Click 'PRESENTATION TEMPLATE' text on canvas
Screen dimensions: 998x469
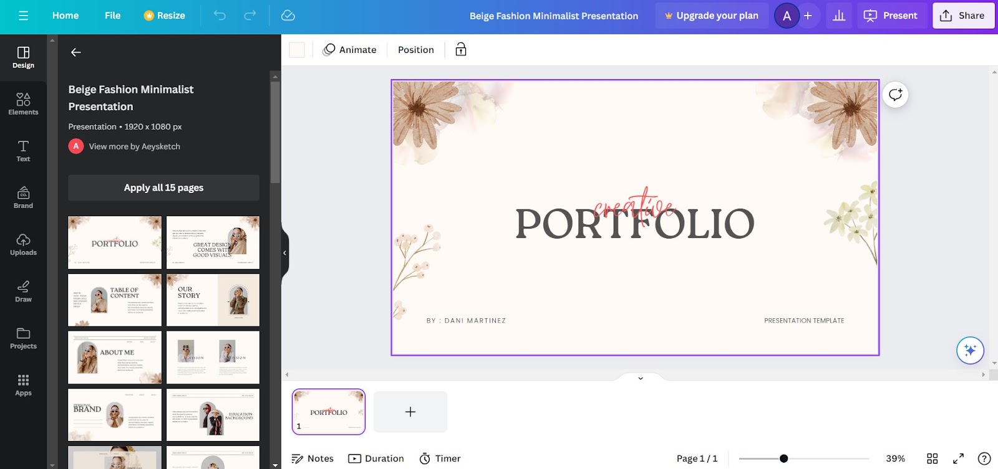click(804, 321)
